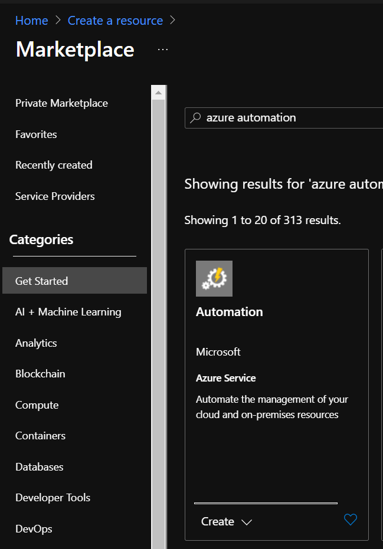Image resolution: width=383 pixels, height=549 pixels.
Task: Select the Blockchain category
Action: [40, 374]
